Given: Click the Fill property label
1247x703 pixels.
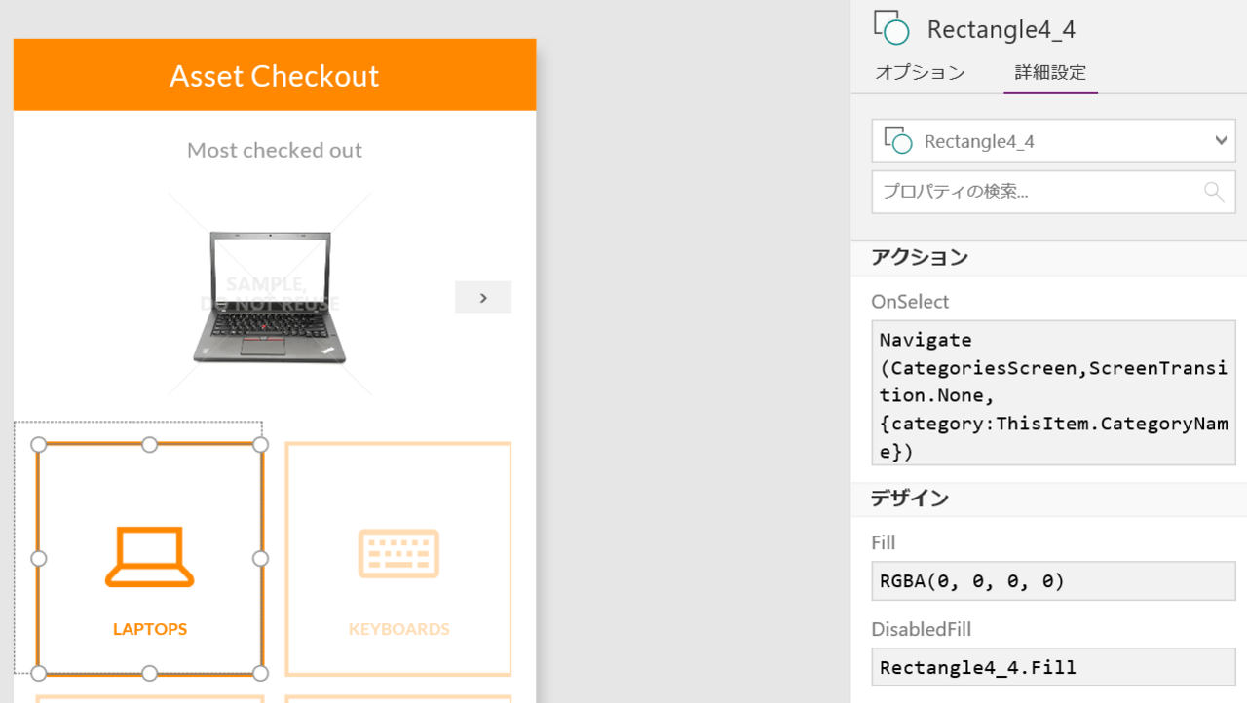Looking at the screenshot, I should pos(884,542).
